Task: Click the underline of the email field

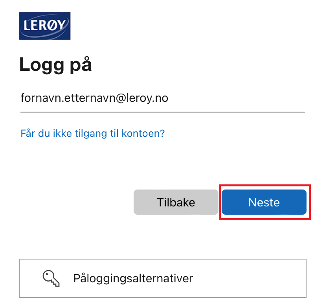Action: pyautogui.click(x=163, y=112)
